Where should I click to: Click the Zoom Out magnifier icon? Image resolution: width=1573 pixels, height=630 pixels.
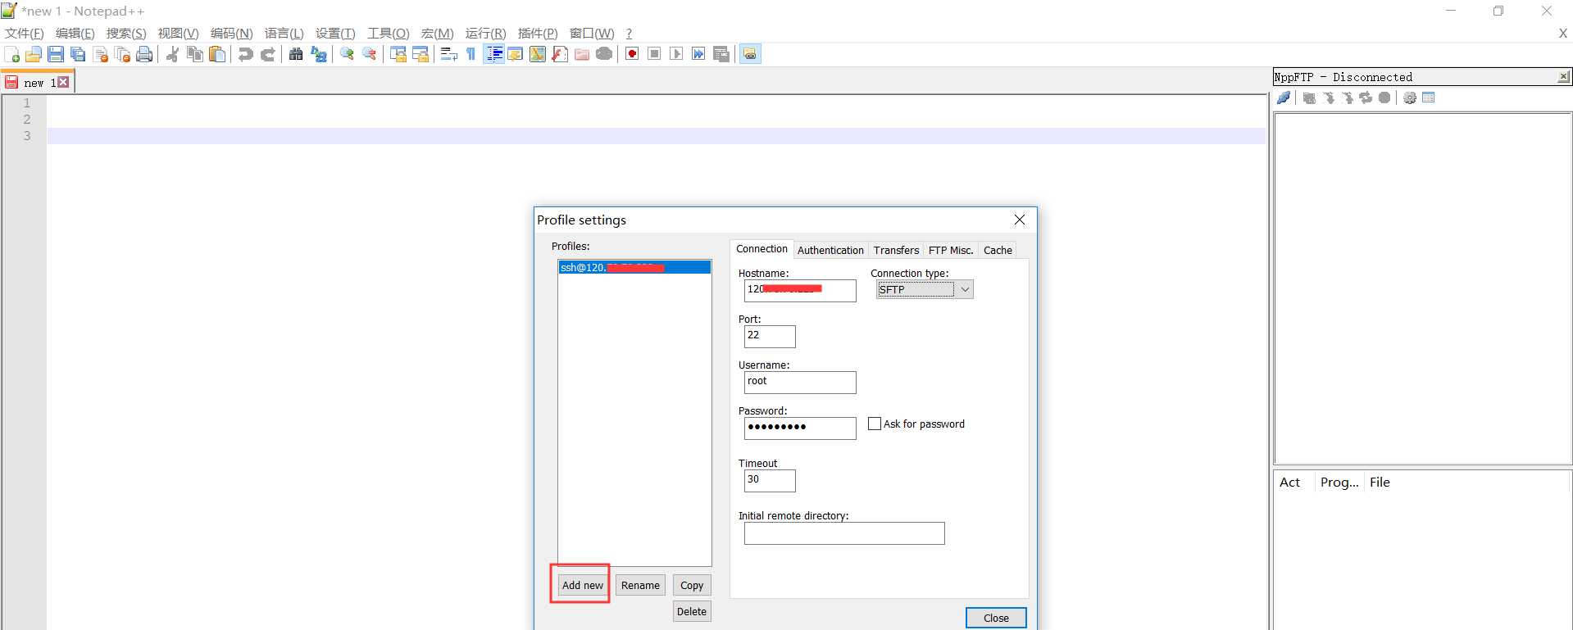click(370, 54)
